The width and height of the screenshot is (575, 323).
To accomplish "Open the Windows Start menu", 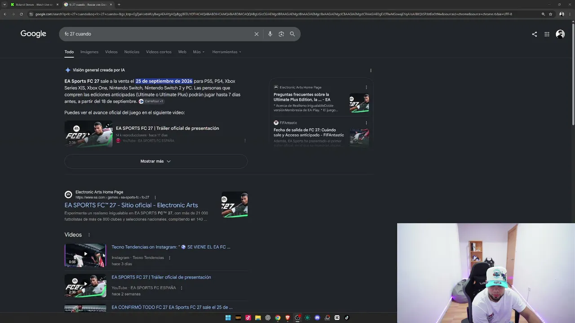I will (x=228, y=318).
